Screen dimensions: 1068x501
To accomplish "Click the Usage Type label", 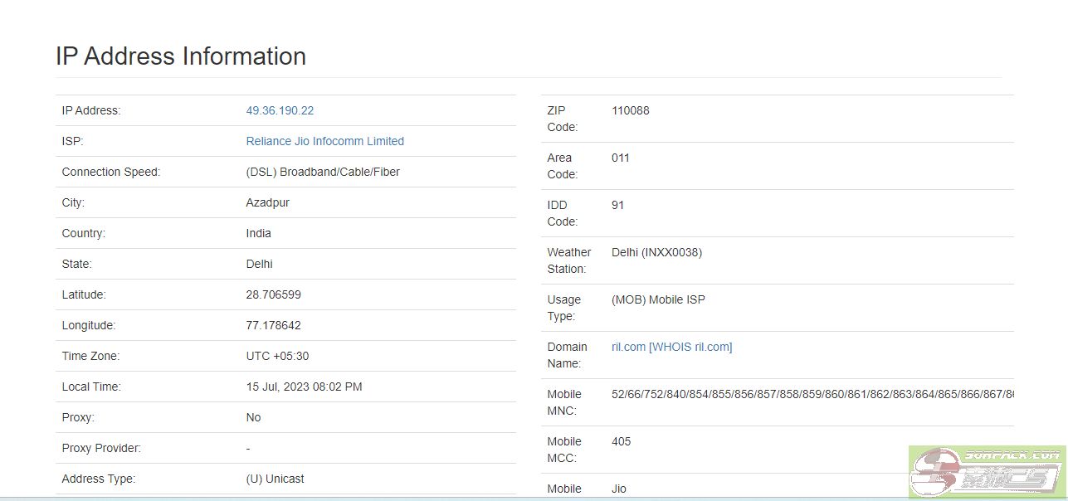I will [x=564, y=308].
